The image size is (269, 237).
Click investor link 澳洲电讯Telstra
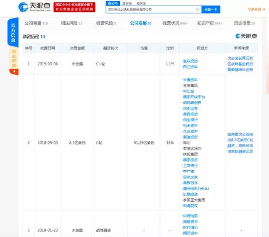(196, 188)
